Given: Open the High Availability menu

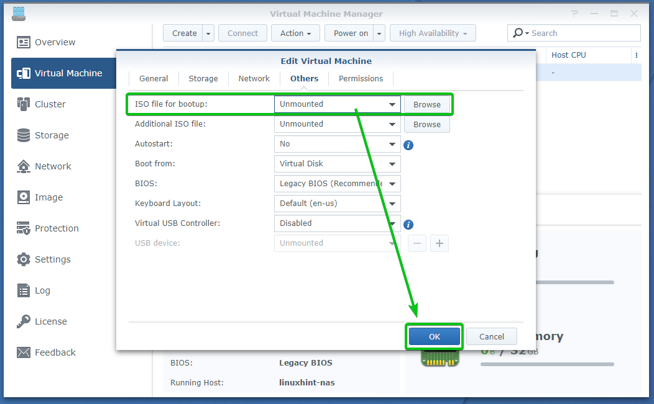Looking at the screenshot, I should click(x=433, y=34).
